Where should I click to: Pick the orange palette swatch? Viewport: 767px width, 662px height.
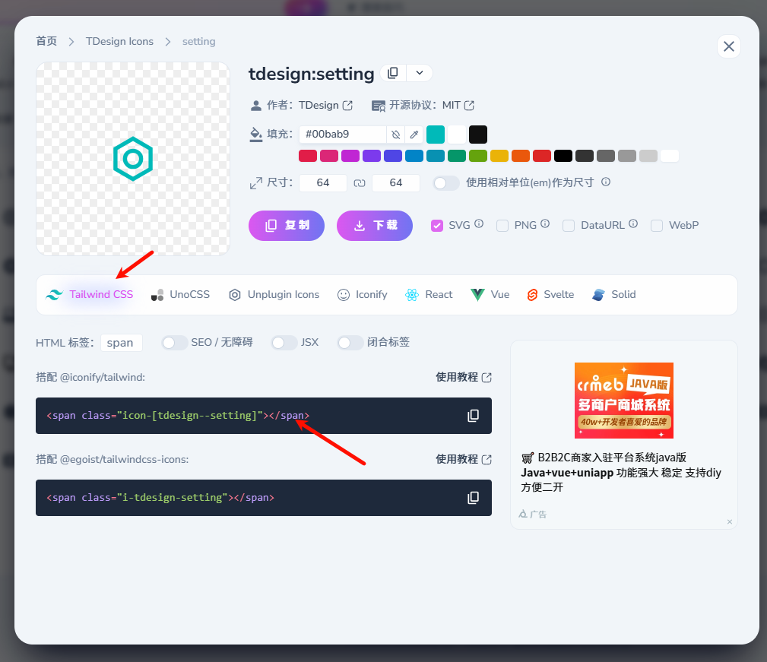coord(521,156)
